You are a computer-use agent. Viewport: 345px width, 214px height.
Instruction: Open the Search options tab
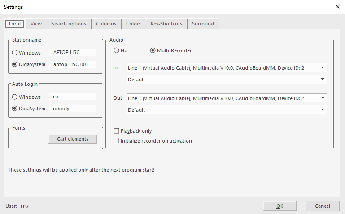click(69, 24)
